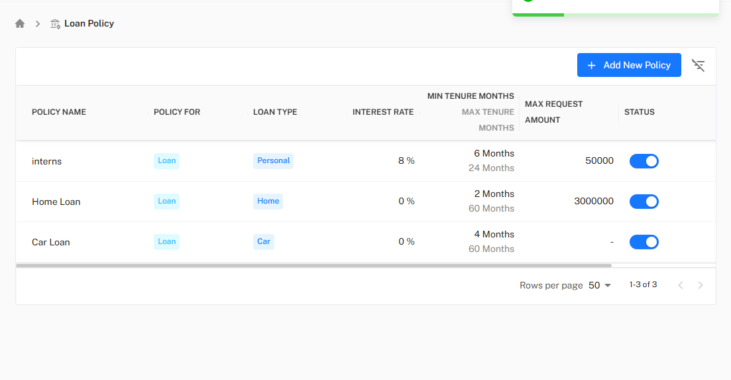Screen dimensions: 731x380
Task: Sort by the Policy Name column header
Action: pos(59,112)
